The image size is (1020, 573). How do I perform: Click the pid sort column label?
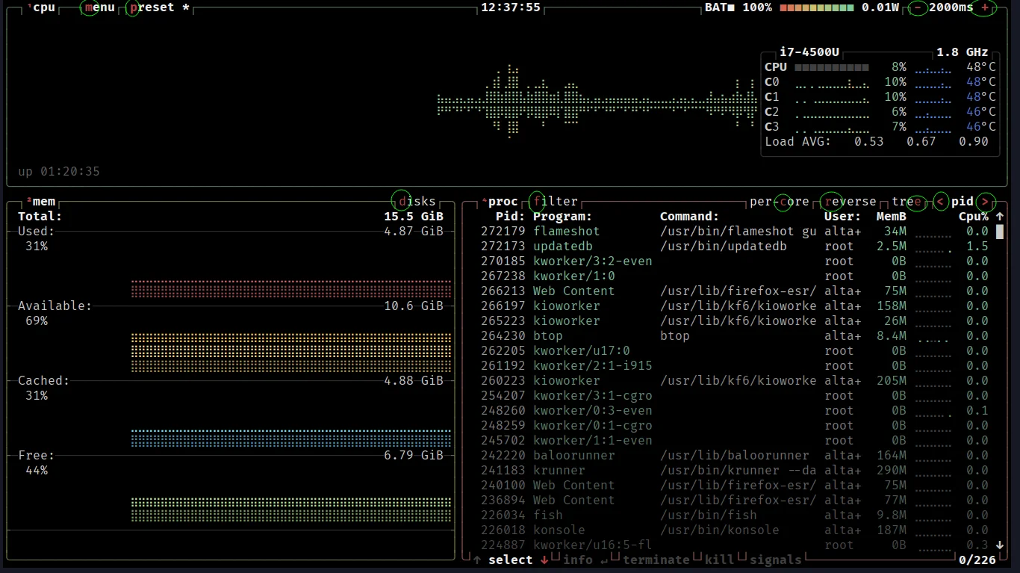(963, 202)
